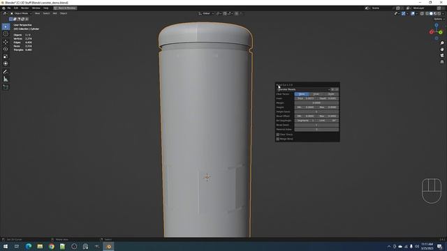
Task: Open the Global transform orientation dropdown
Action: click(x=206, y=13)
